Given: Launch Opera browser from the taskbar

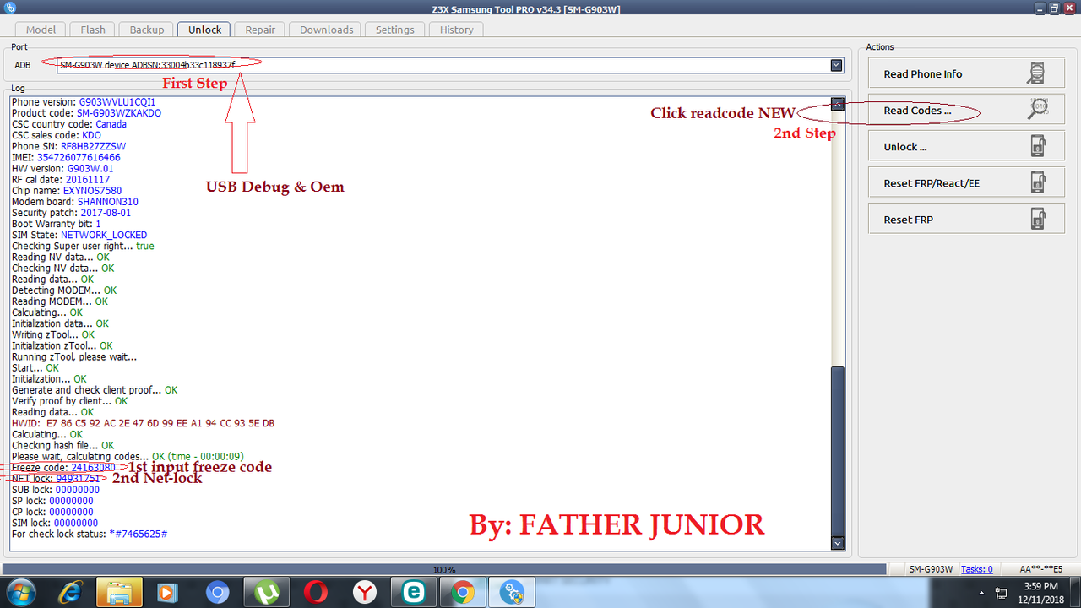Looking at the screenshot, I should [315, 593].
